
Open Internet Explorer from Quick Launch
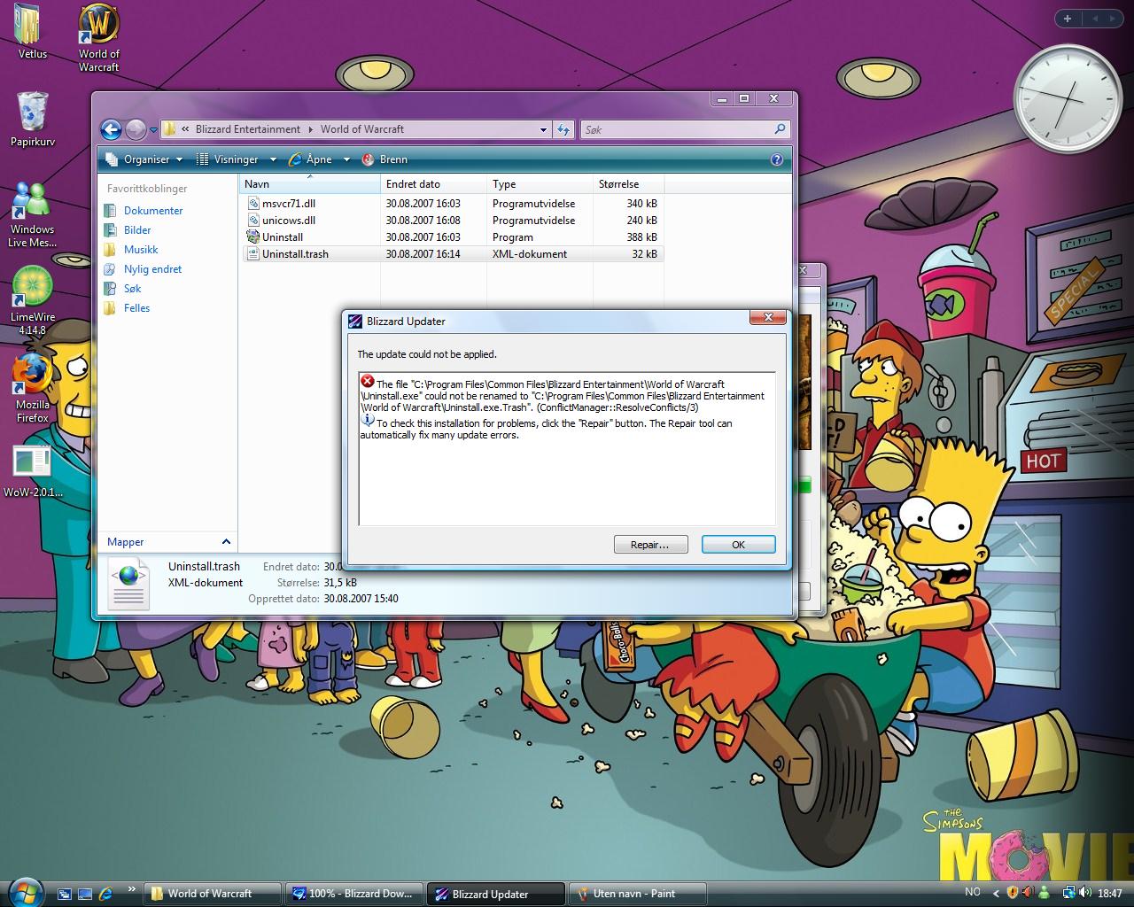pyautogui.click(x=105, y=894)
